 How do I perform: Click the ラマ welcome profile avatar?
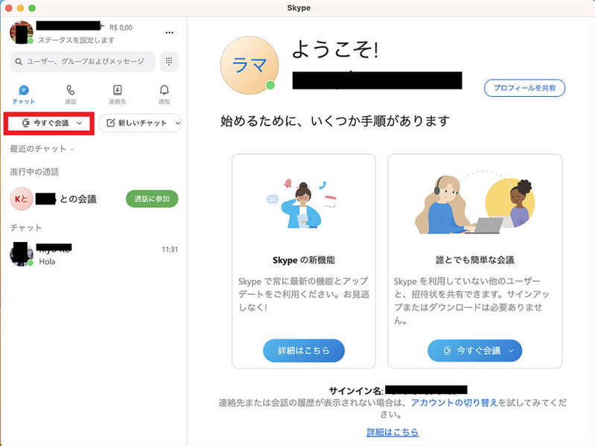pyautogui.click(x=249, y=66)
